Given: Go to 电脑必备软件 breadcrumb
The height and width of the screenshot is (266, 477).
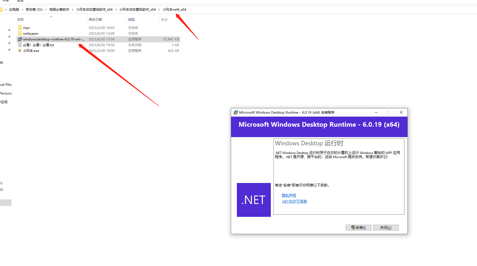Looking at the screenshot, I should tap(59, 10).
